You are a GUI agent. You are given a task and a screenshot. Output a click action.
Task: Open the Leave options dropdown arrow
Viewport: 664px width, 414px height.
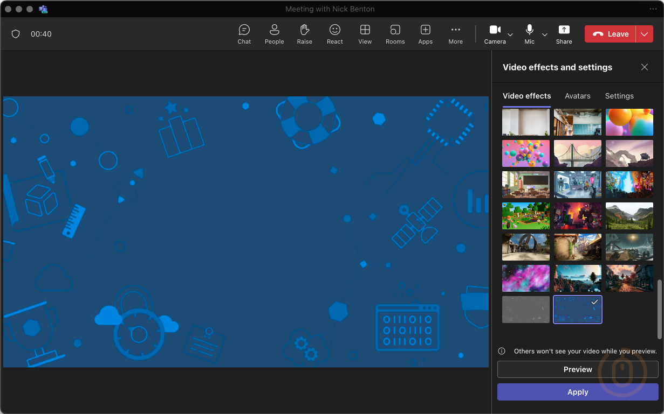[x=645, y=34]
